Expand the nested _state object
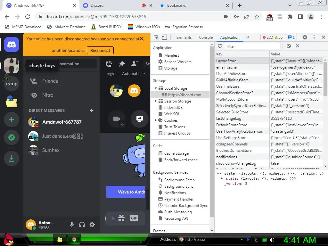Viewport: 328px width, 246px height. [x=222, y=178]
